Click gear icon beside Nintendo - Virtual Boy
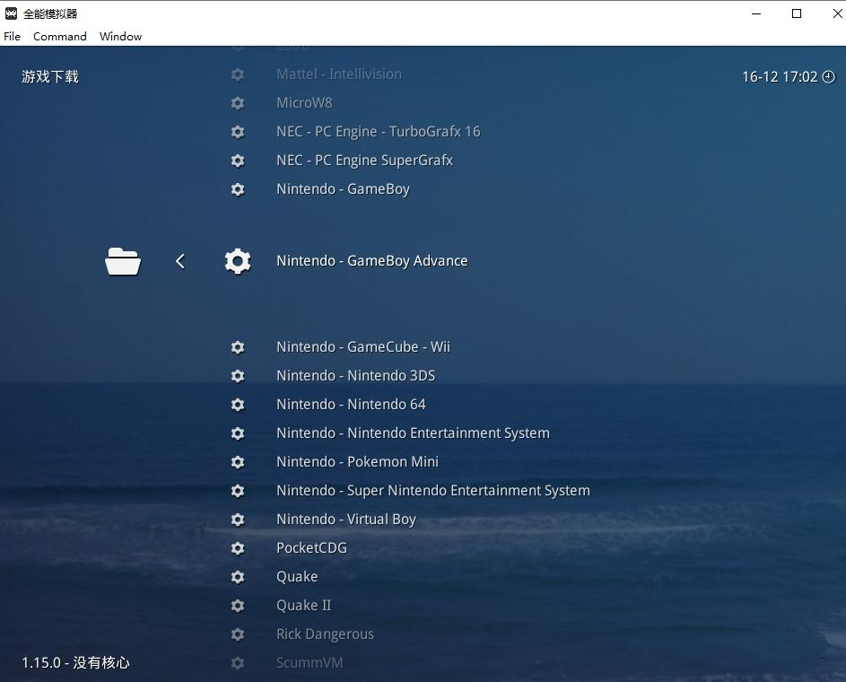 click(x=238, y=519)
